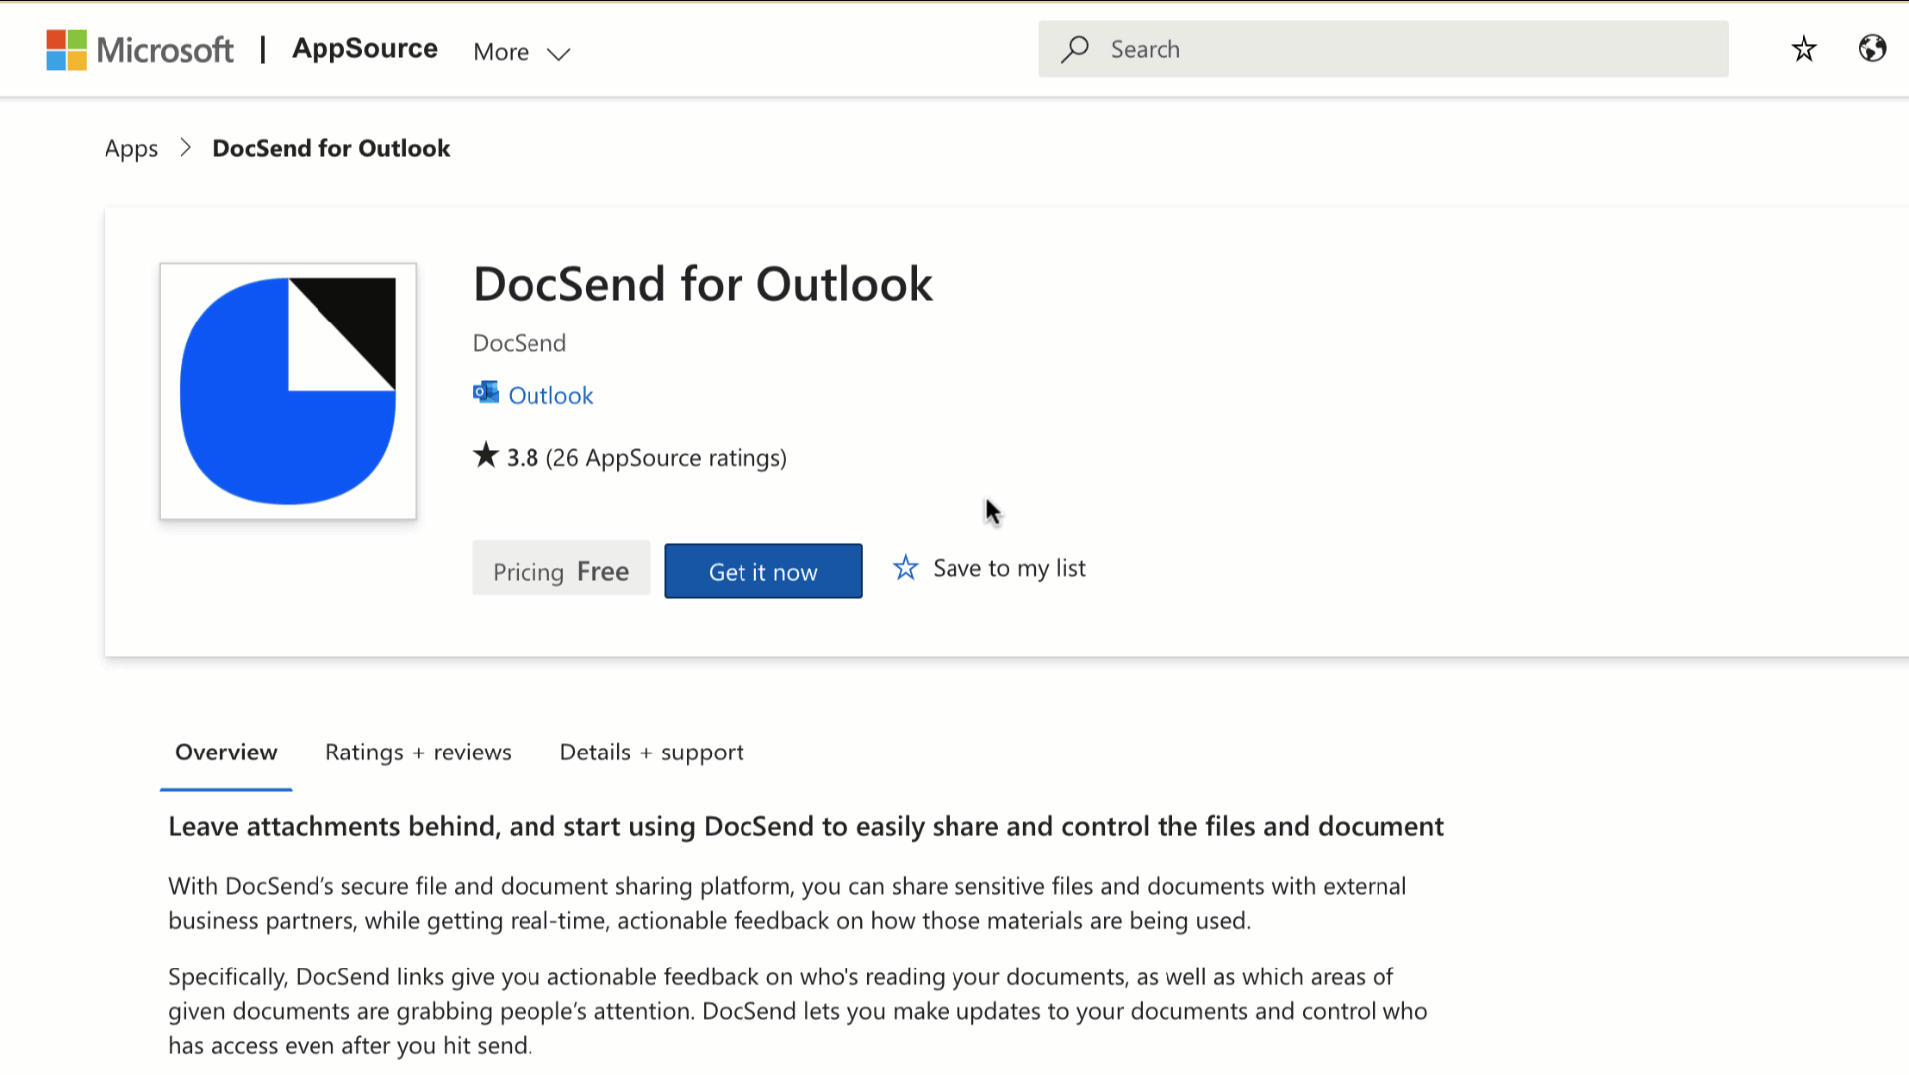Click the magnifying glass search icon
The width and height of the screenshot is (1909, 1075).
pos(1075,49)
